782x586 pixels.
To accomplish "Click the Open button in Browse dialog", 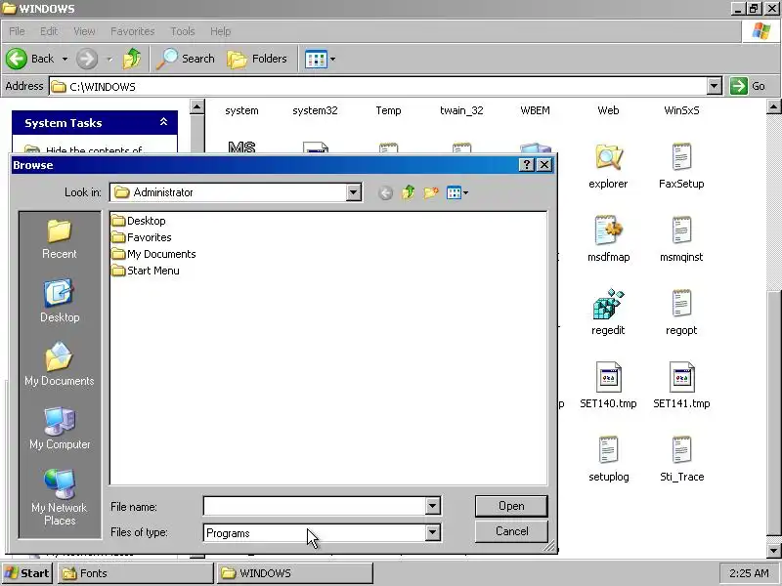I will pyautogui.click(x=511, y=506).
